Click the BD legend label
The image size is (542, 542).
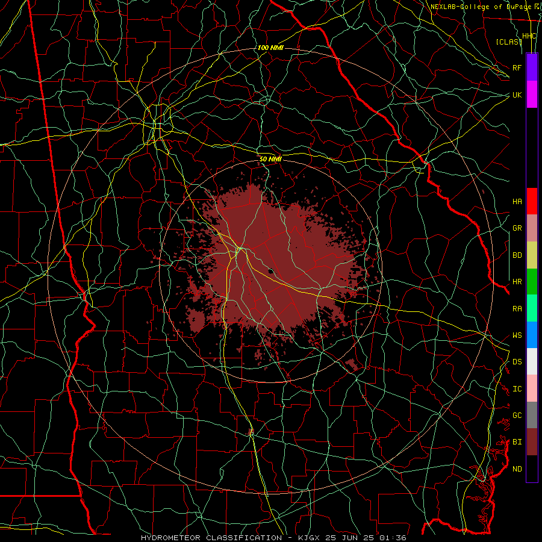pos(517,255)
